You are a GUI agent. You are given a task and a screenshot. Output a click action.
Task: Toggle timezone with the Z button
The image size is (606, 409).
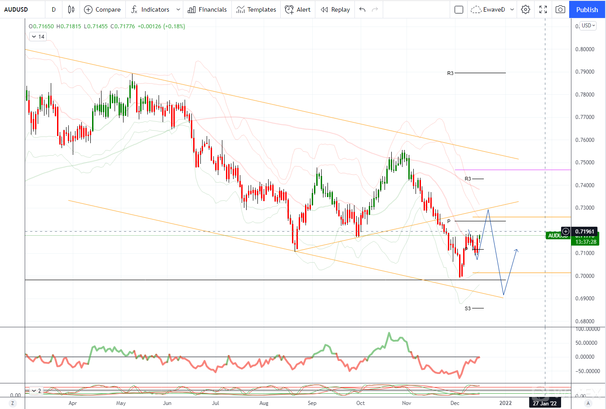pos(13,403)
